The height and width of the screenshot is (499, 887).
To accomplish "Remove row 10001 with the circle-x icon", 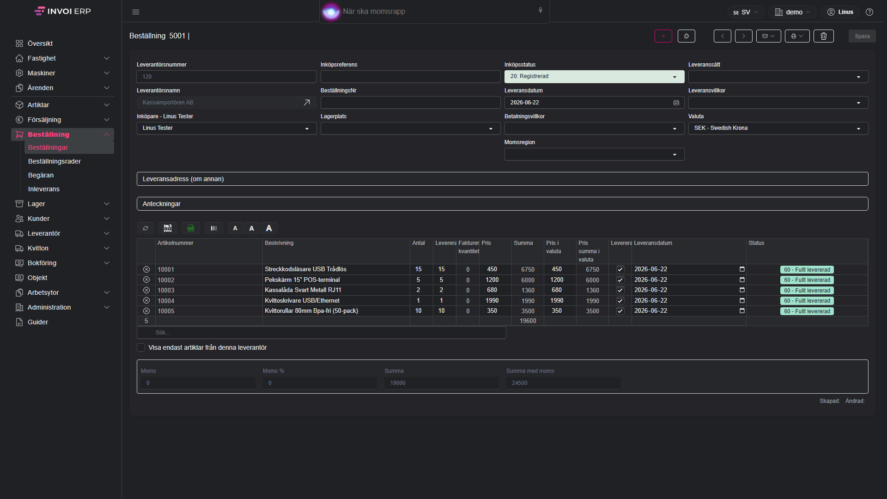I will 146,269.
